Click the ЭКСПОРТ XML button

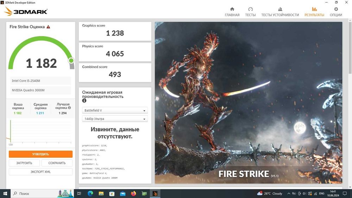coord(40,172)
